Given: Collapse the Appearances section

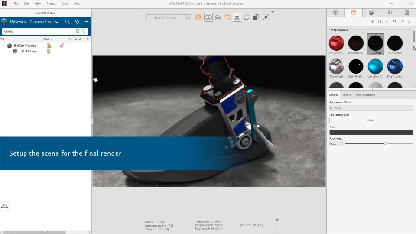Looking at the screenshot, I should (x=331, y=30).
